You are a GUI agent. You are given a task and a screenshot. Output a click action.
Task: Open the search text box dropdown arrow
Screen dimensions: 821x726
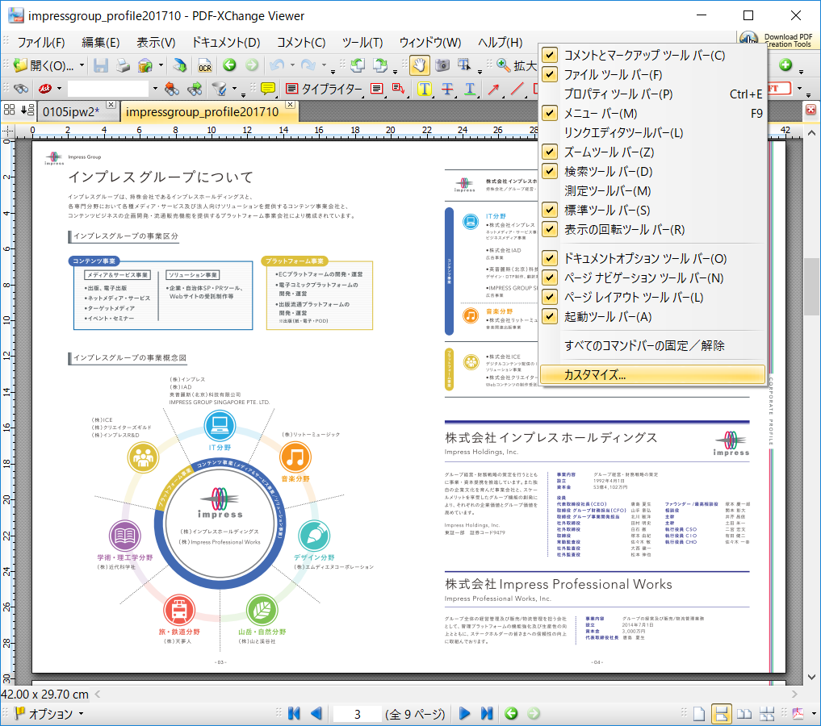tap(155, 89)
